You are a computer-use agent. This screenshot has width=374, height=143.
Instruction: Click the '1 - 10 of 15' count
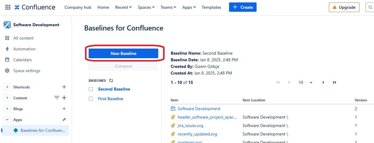(182, 82)
